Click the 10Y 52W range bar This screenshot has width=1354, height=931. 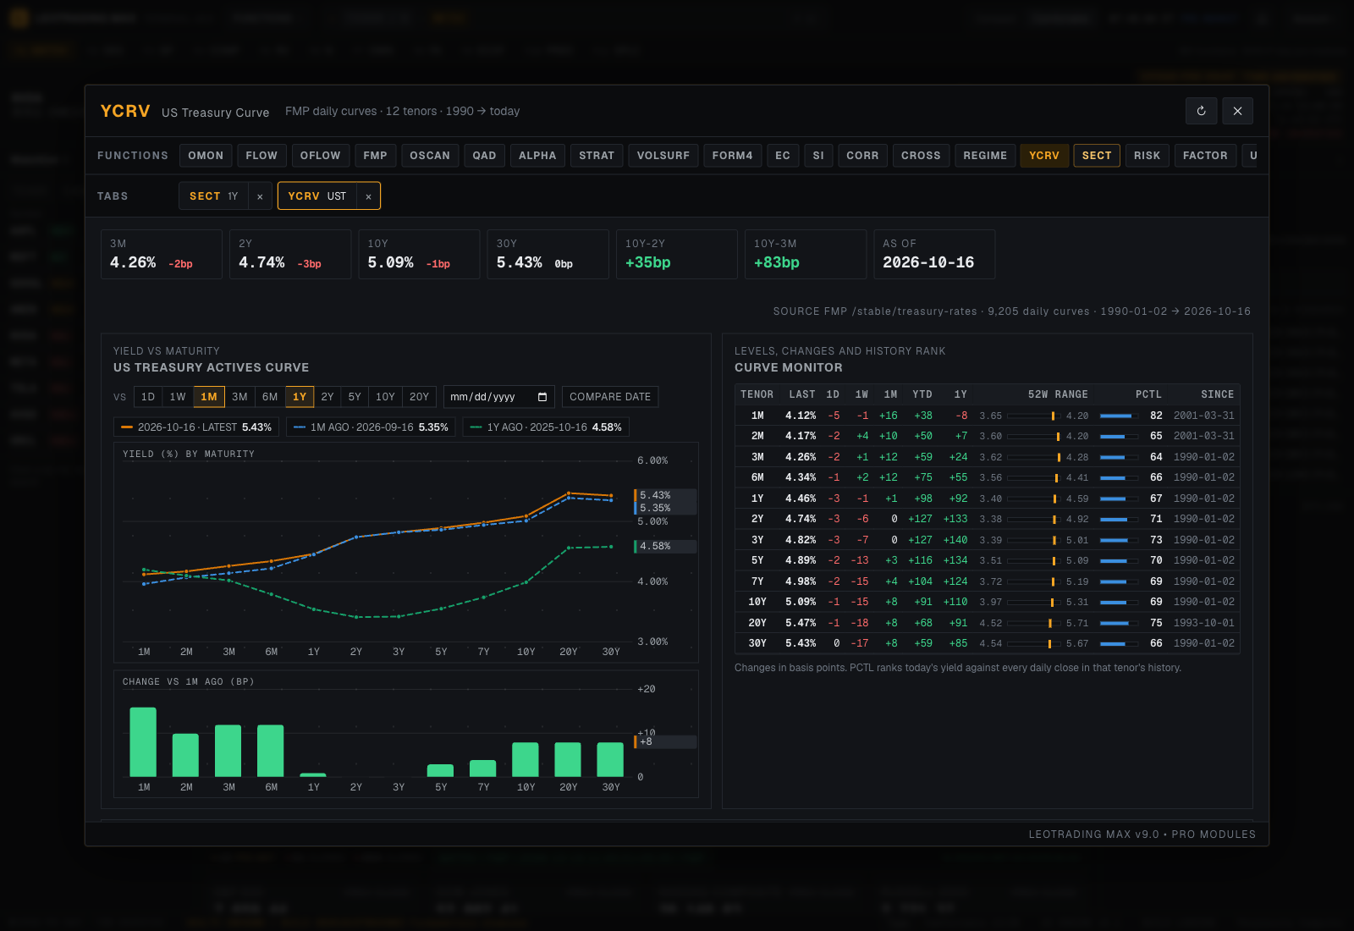(x=1034, y=603)
